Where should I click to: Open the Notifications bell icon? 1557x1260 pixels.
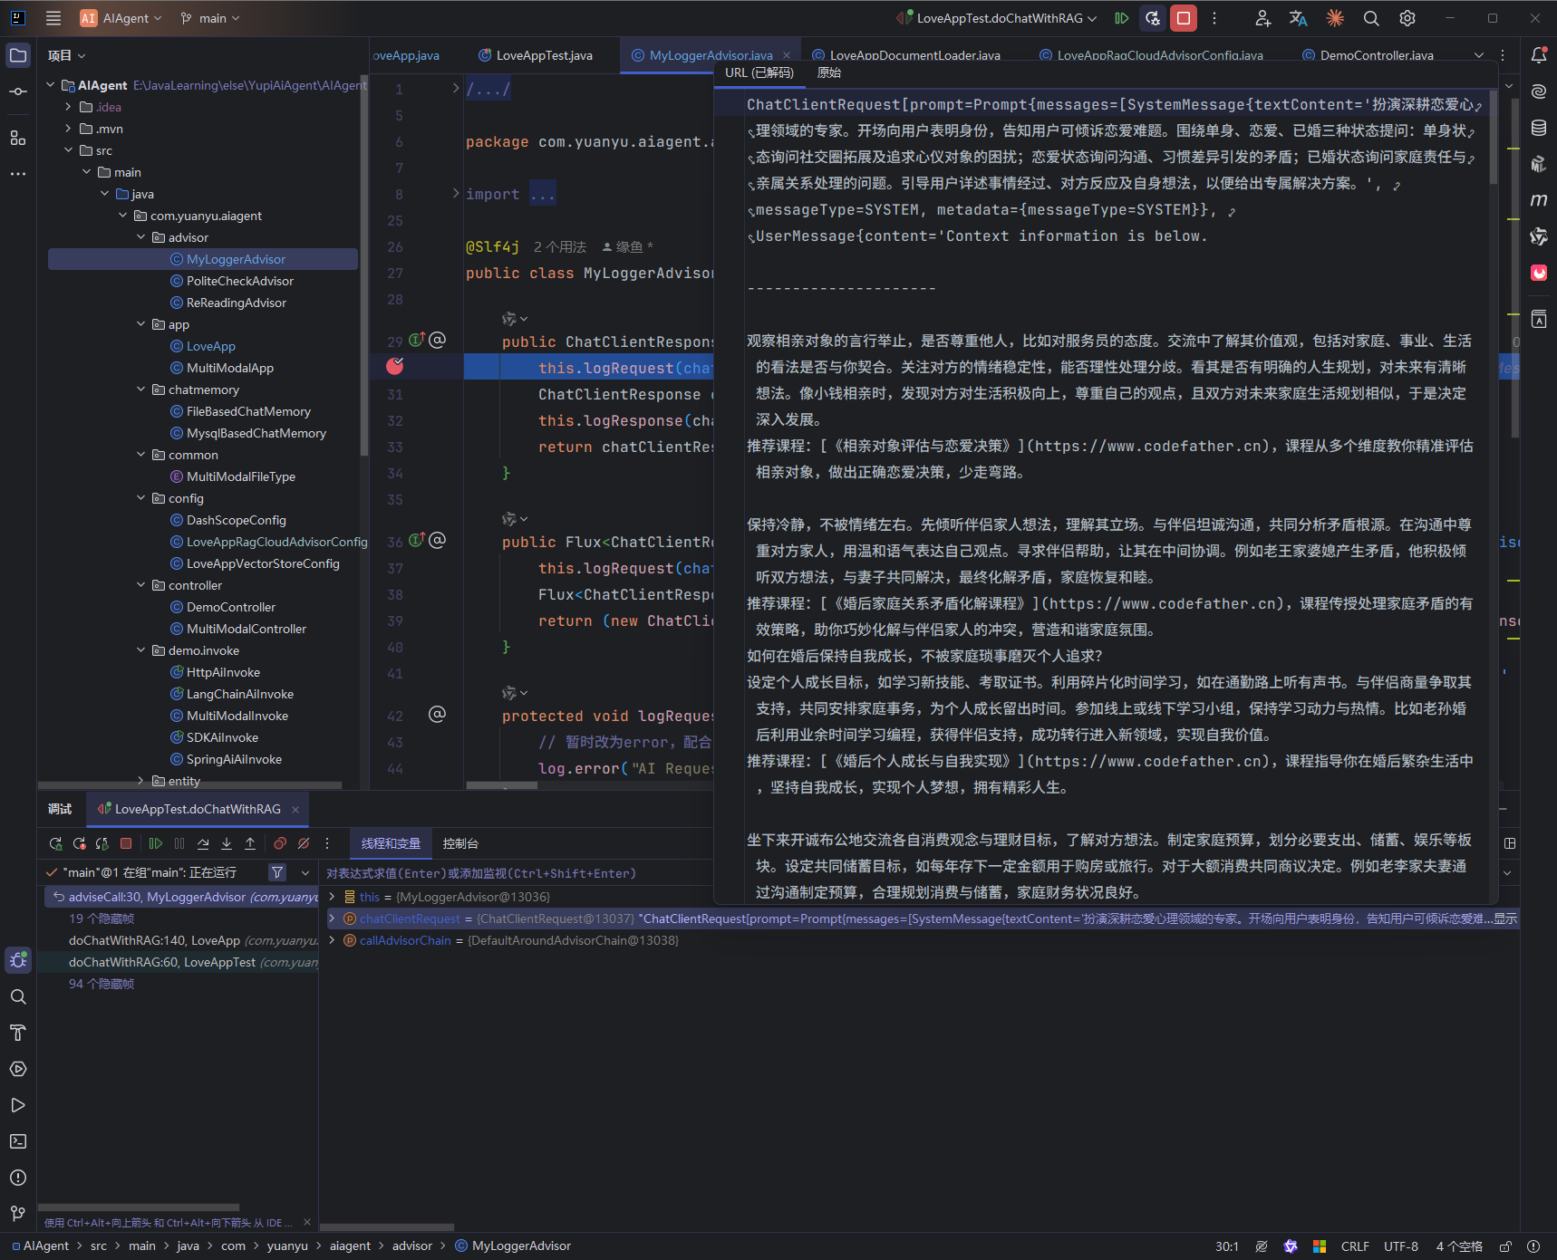coord(1539,55)
